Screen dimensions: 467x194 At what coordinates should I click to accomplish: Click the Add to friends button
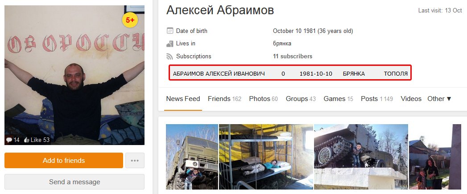pos(64,161)
